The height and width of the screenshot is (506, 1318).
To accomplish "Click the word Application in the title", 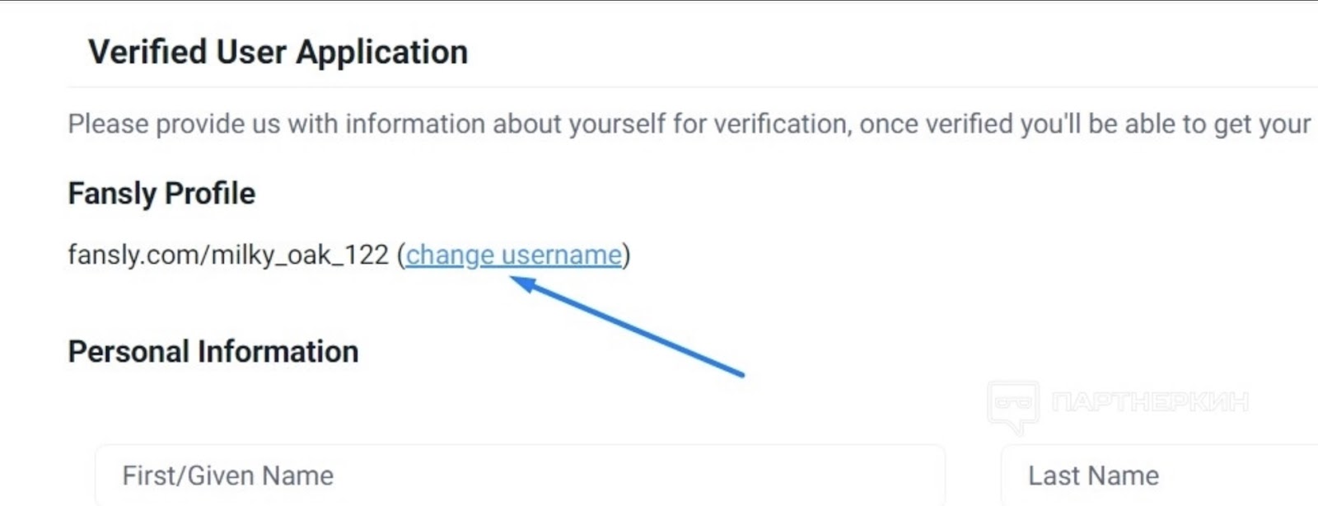I will click(x=381, y=52).
